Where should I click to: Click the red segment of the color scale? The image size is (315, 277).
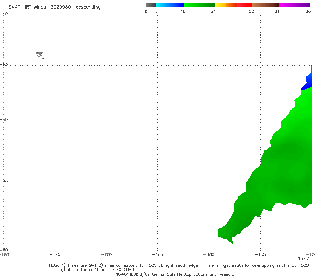244,5
